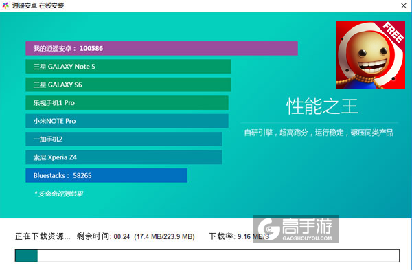Click the 性能之王 heading

[x=322, y=106]
